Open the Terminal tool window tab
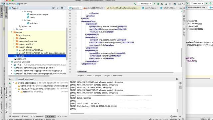This screenshot has width=213, height=120. [14, 116]
